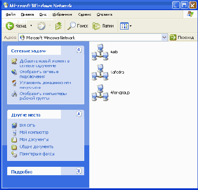Image resolution: width=198 pixels, height=190 pixels.
Task: Collapse the Сетевые задачи panel
Action: pos(79,50)
